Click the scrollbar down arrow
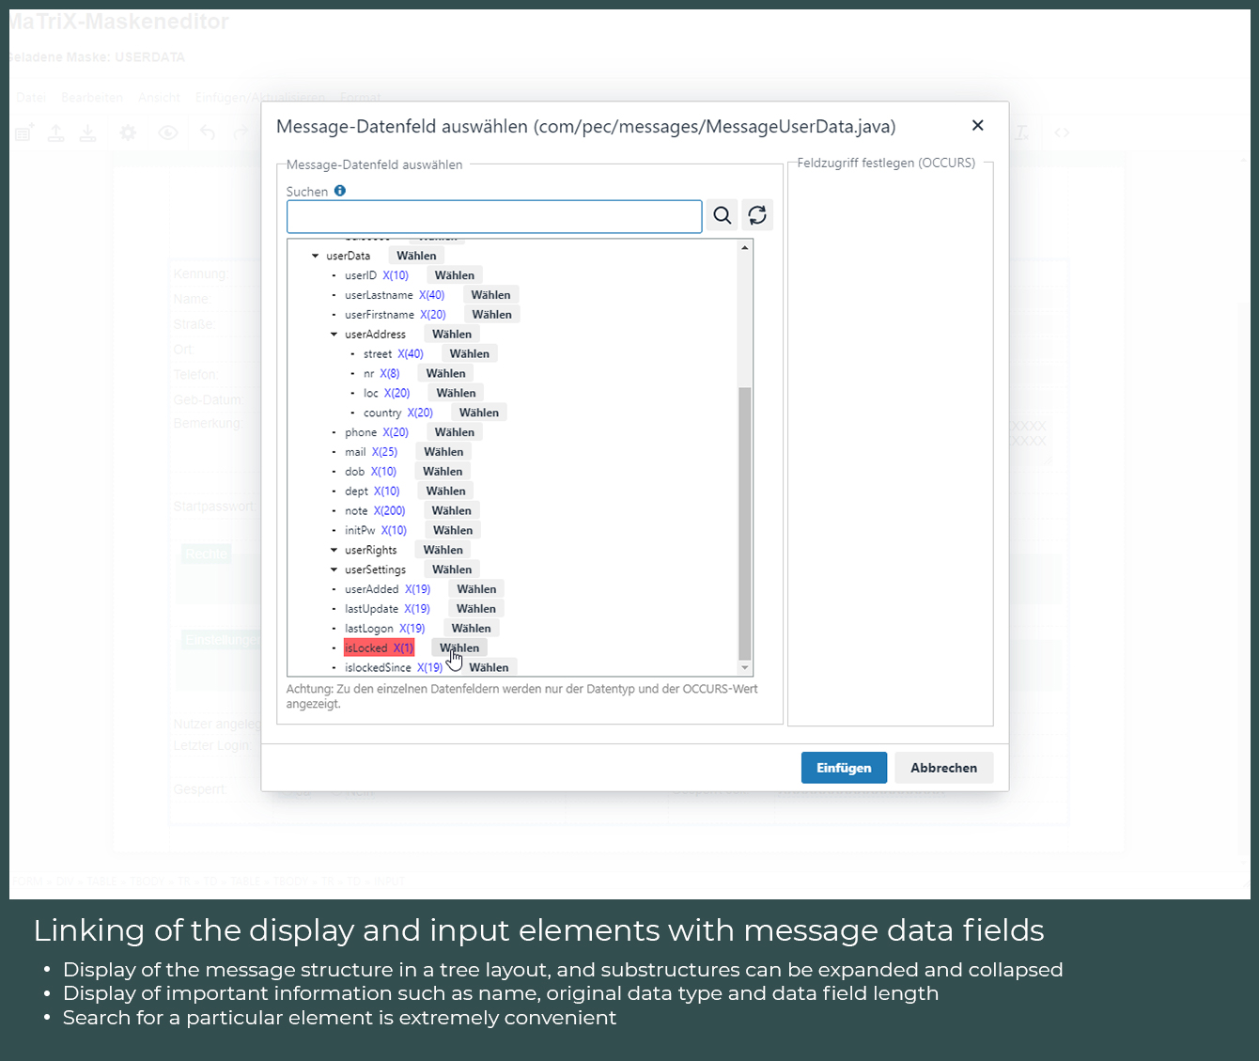 745,668
